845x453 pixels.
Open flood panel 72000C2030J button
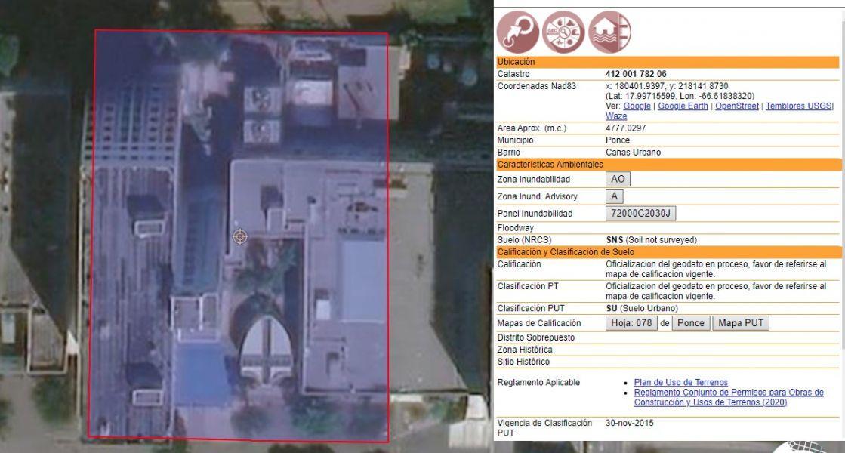[x=640, y=214]
